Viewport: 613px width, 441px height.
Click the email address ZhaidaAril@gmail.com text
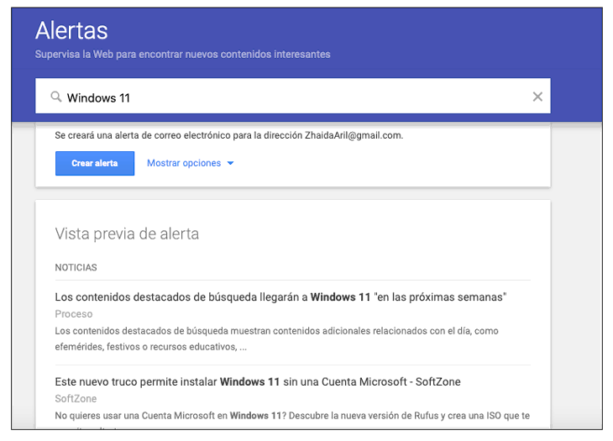(354, 135)
